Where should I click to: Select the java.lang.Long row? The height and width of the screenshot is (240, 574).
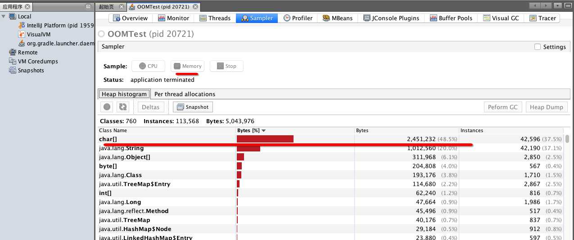point(331,202)
